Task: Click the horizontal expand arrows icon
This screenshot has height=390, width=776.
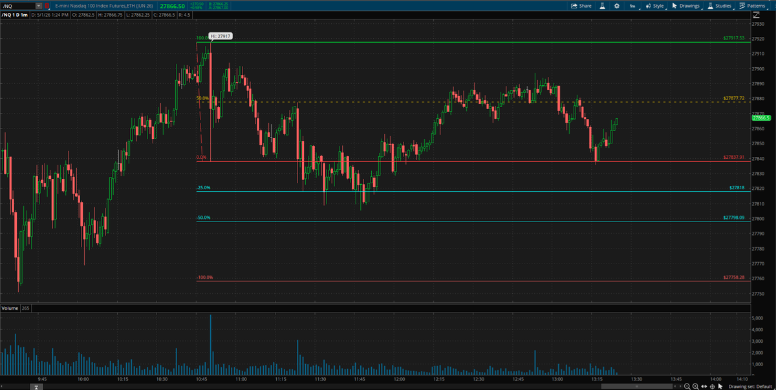Action: (x=704, y=386)
